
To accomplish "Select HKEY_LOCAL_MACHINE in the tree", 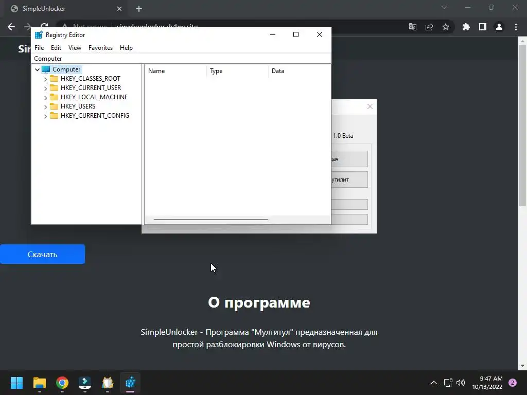I will pyautogui.click(x=94, y=97).
